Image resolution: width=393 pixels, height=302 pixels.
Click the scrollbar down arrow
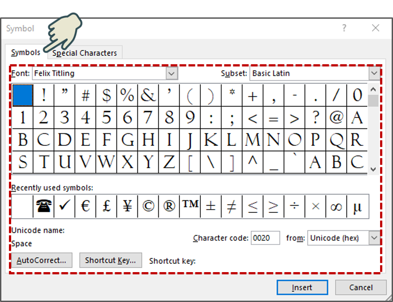click(x=372, y=170)
